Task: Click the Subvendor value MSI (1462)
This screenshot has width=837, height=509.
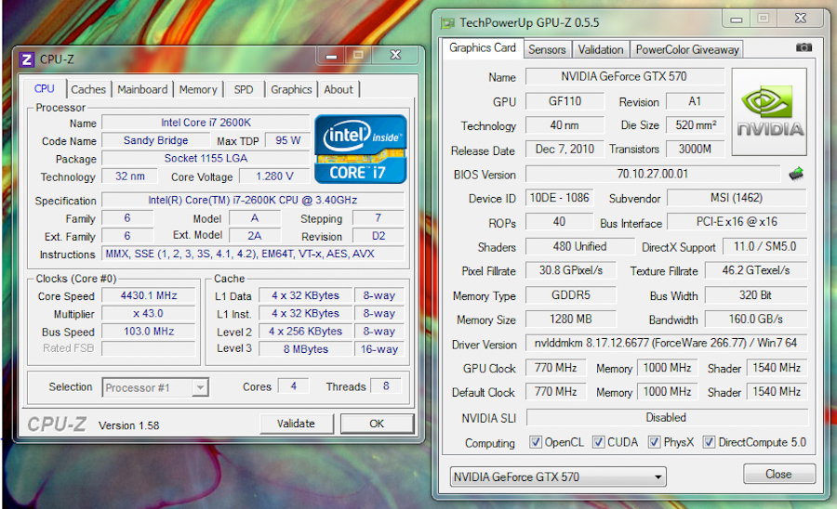Action: click(737, 198)
